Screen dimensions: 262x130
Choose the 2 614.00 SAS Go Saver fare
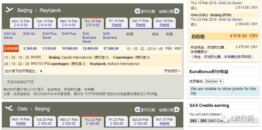[x=11, y=49]
